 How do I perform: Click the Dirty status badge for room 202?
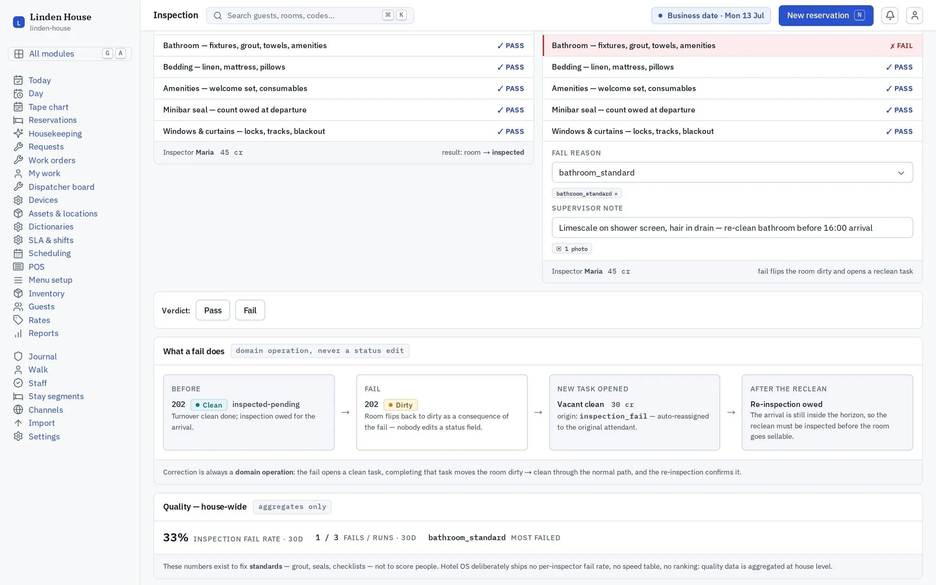coord(400,405)
